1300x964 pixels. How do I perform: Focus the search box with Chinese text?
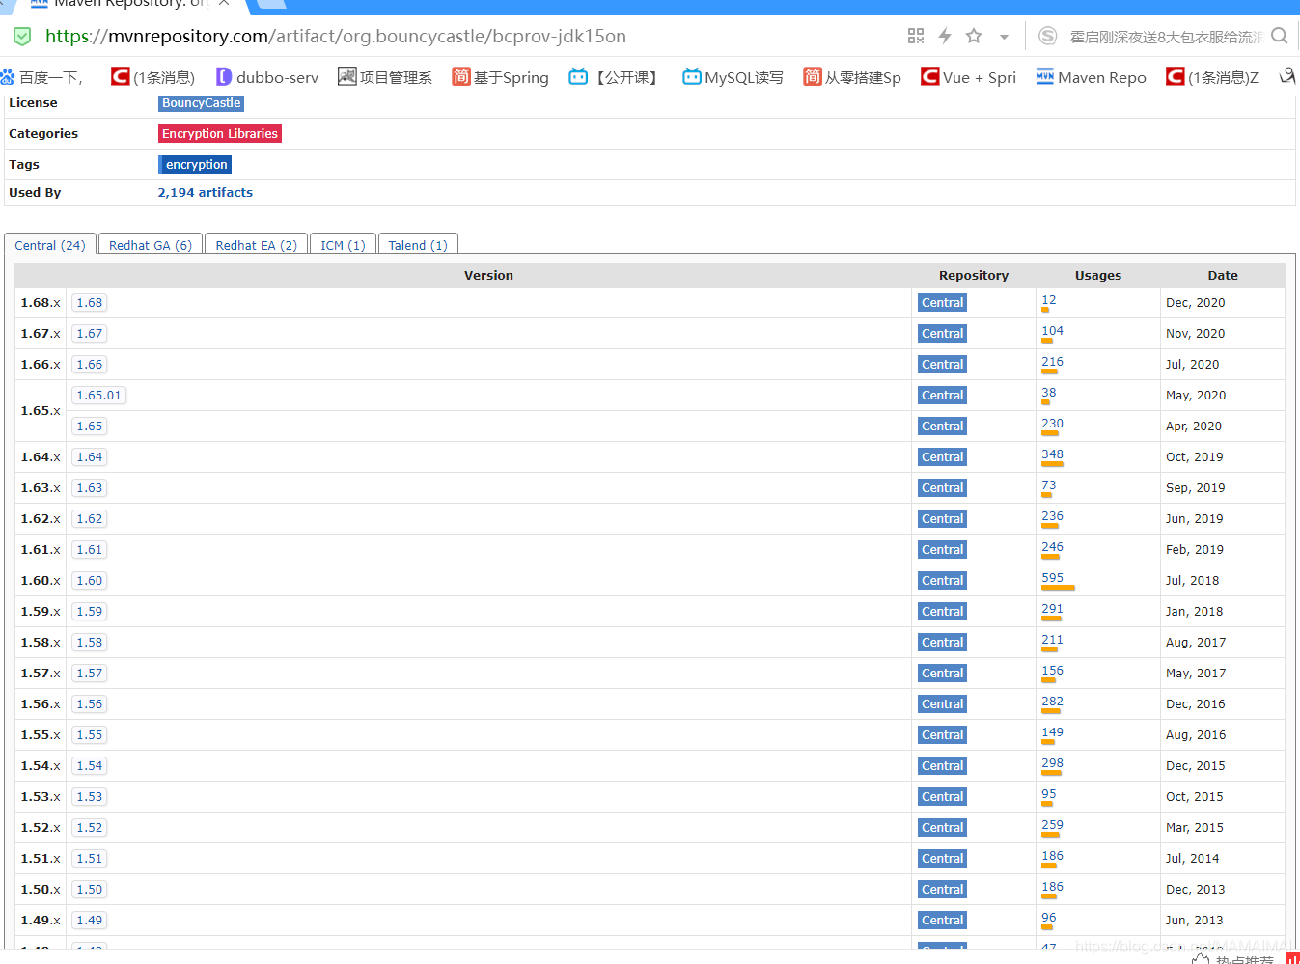point(1166,37)
